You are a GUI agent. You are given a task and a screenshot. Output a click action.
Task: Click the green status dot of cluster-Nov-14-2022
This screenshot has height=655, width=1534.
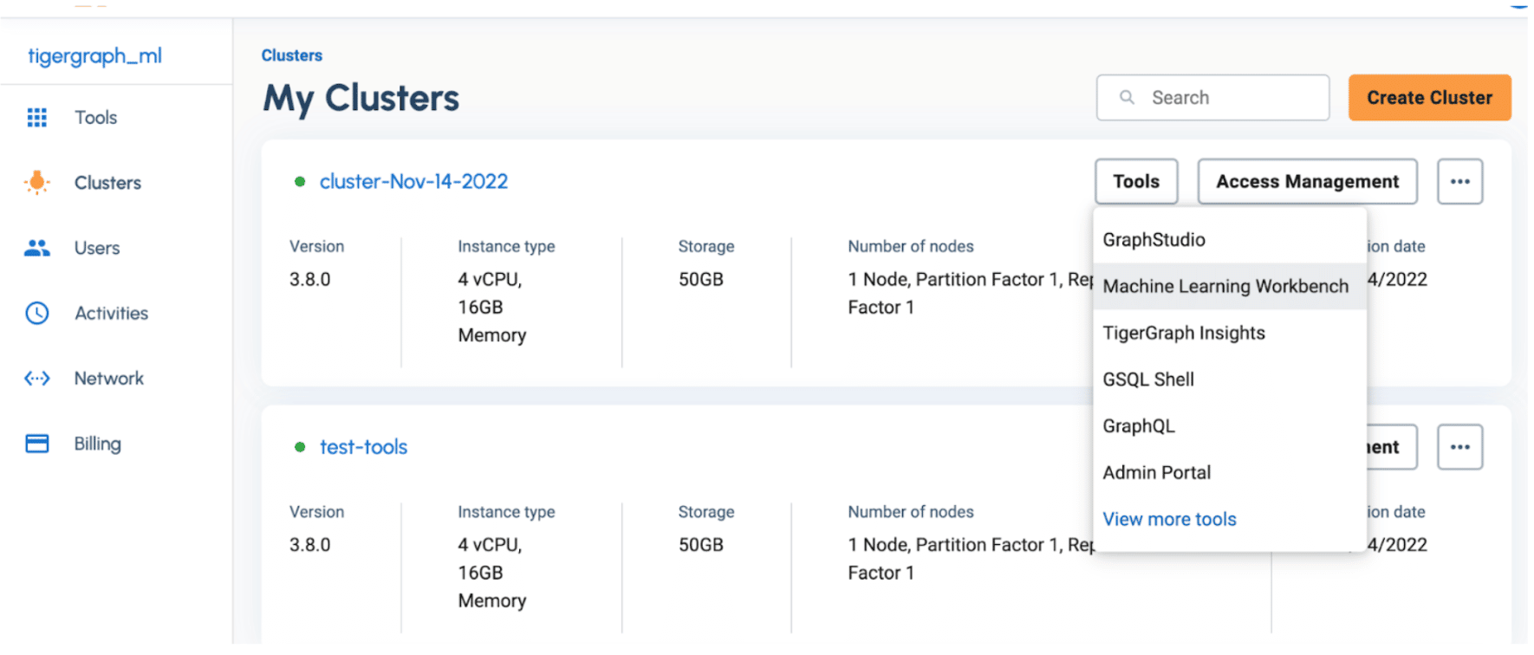point(300,181)
